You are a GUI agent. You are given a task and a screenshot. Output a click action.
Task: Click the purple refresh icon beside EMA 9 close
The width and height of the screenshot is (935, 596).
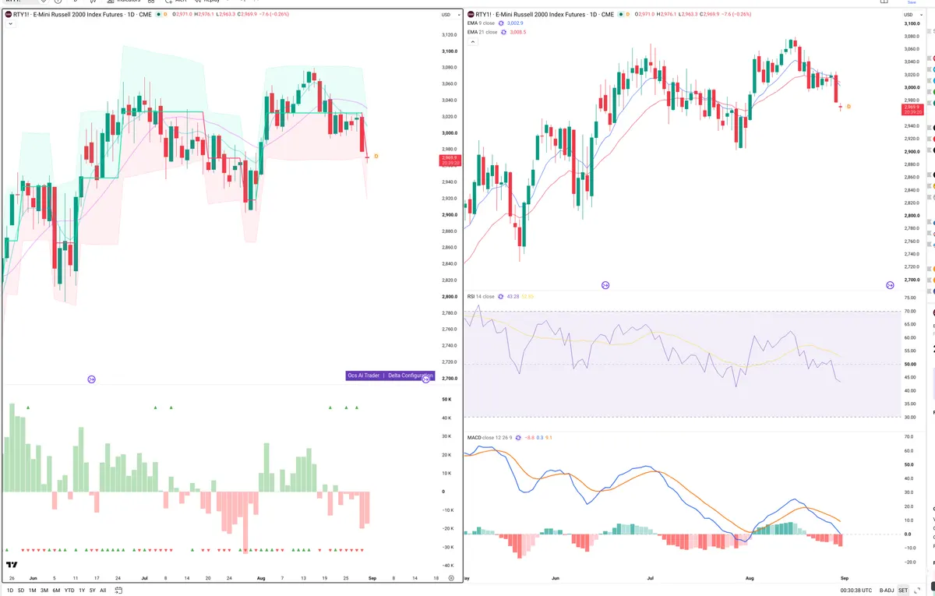pos(500,23)
